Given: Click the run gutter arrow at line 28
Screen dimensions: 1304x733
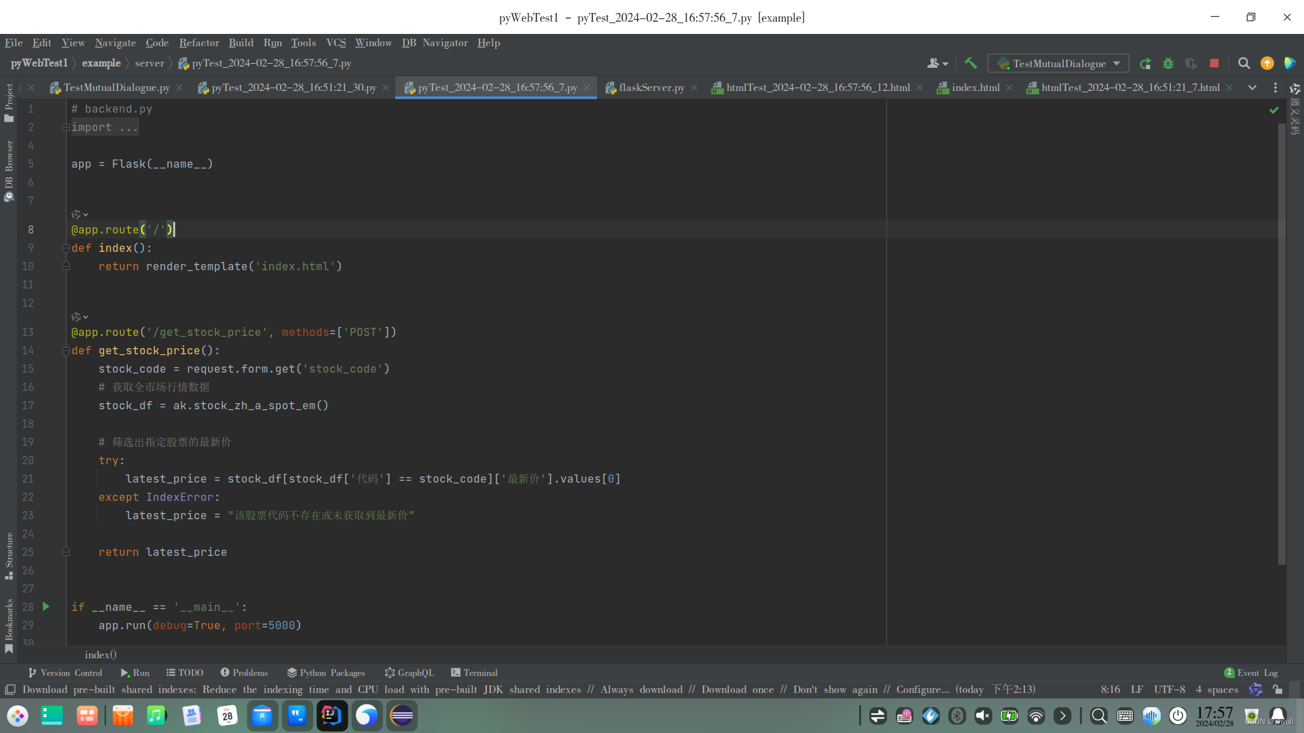Looking at the screenshot, I should (x=46, y=607).
